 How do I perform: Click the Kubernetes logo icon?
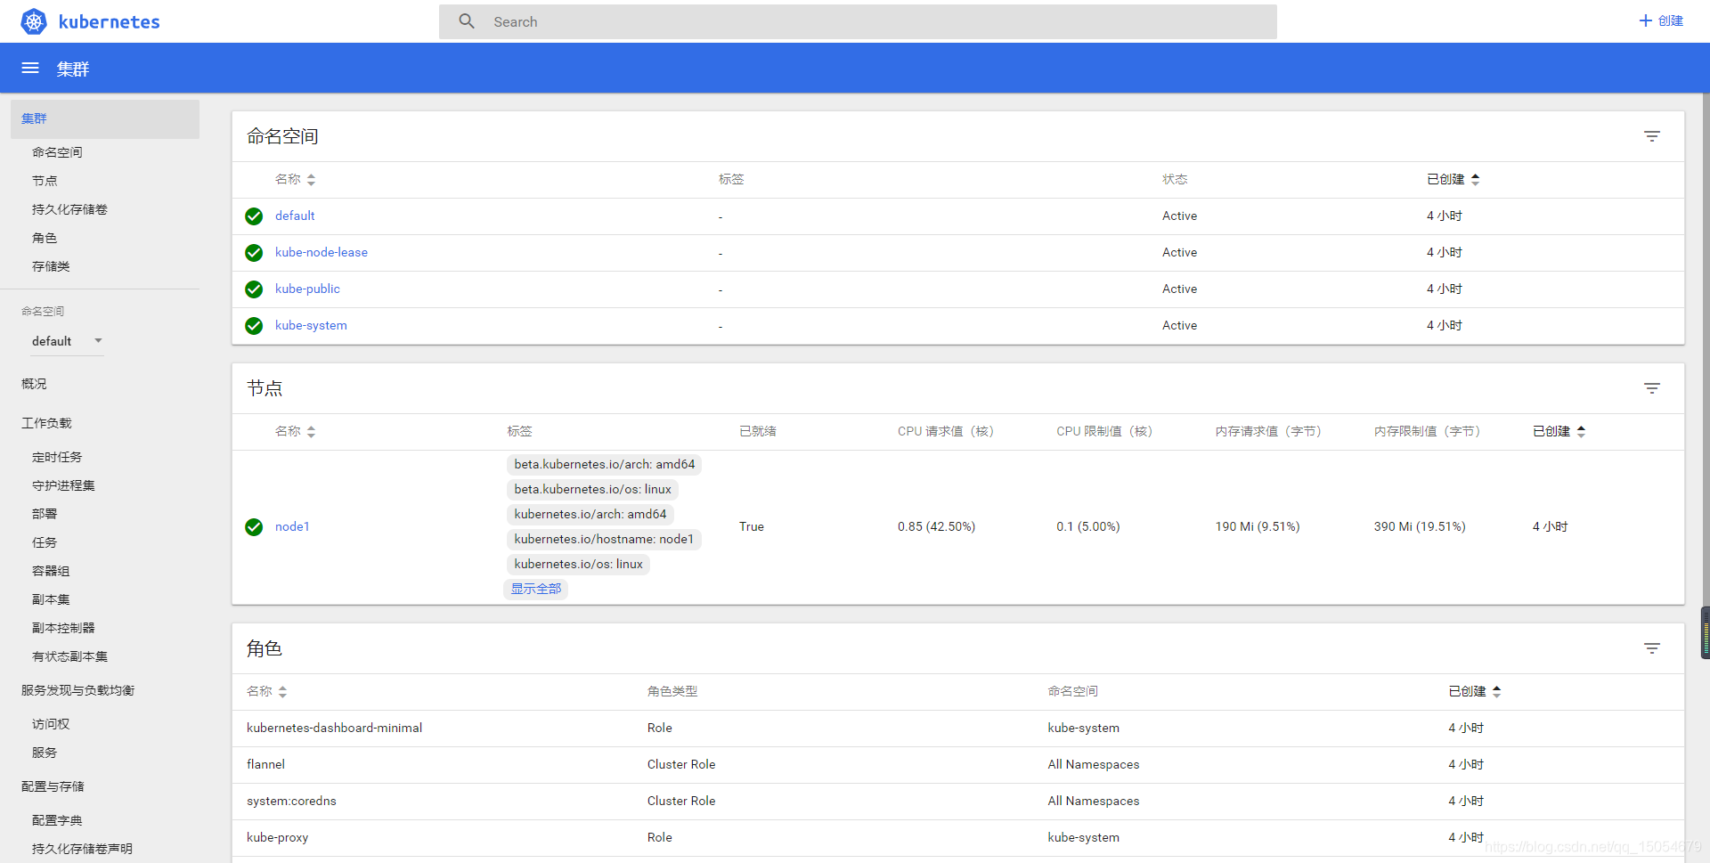pos(34,21)
